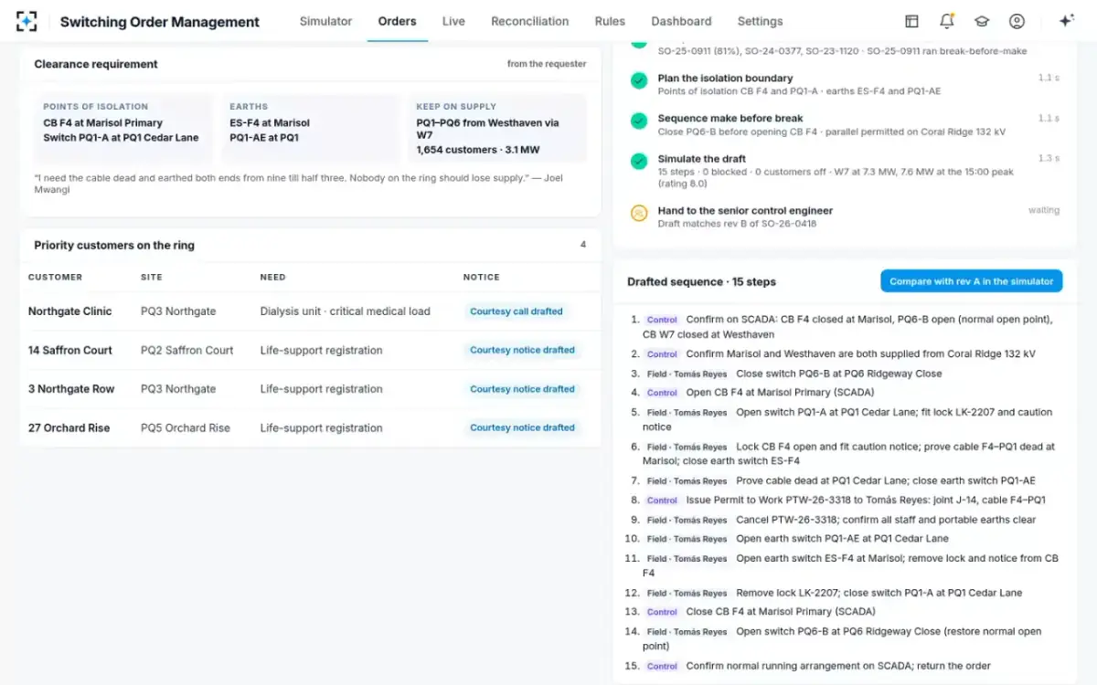Click the Drafted sequence · 15 steps heading
The image size is (1097, 685).
point(701,281)
